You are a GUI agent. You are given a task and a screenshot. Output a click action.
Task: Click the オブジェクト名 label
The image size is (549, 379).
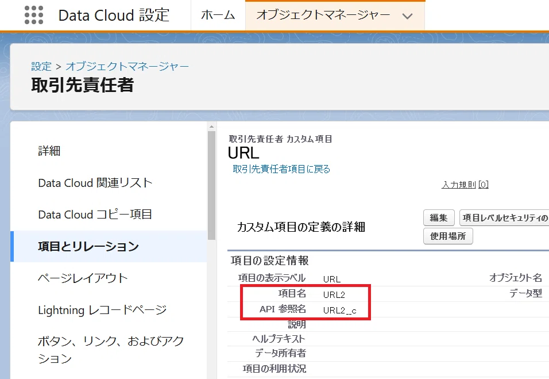pos(515,278)
